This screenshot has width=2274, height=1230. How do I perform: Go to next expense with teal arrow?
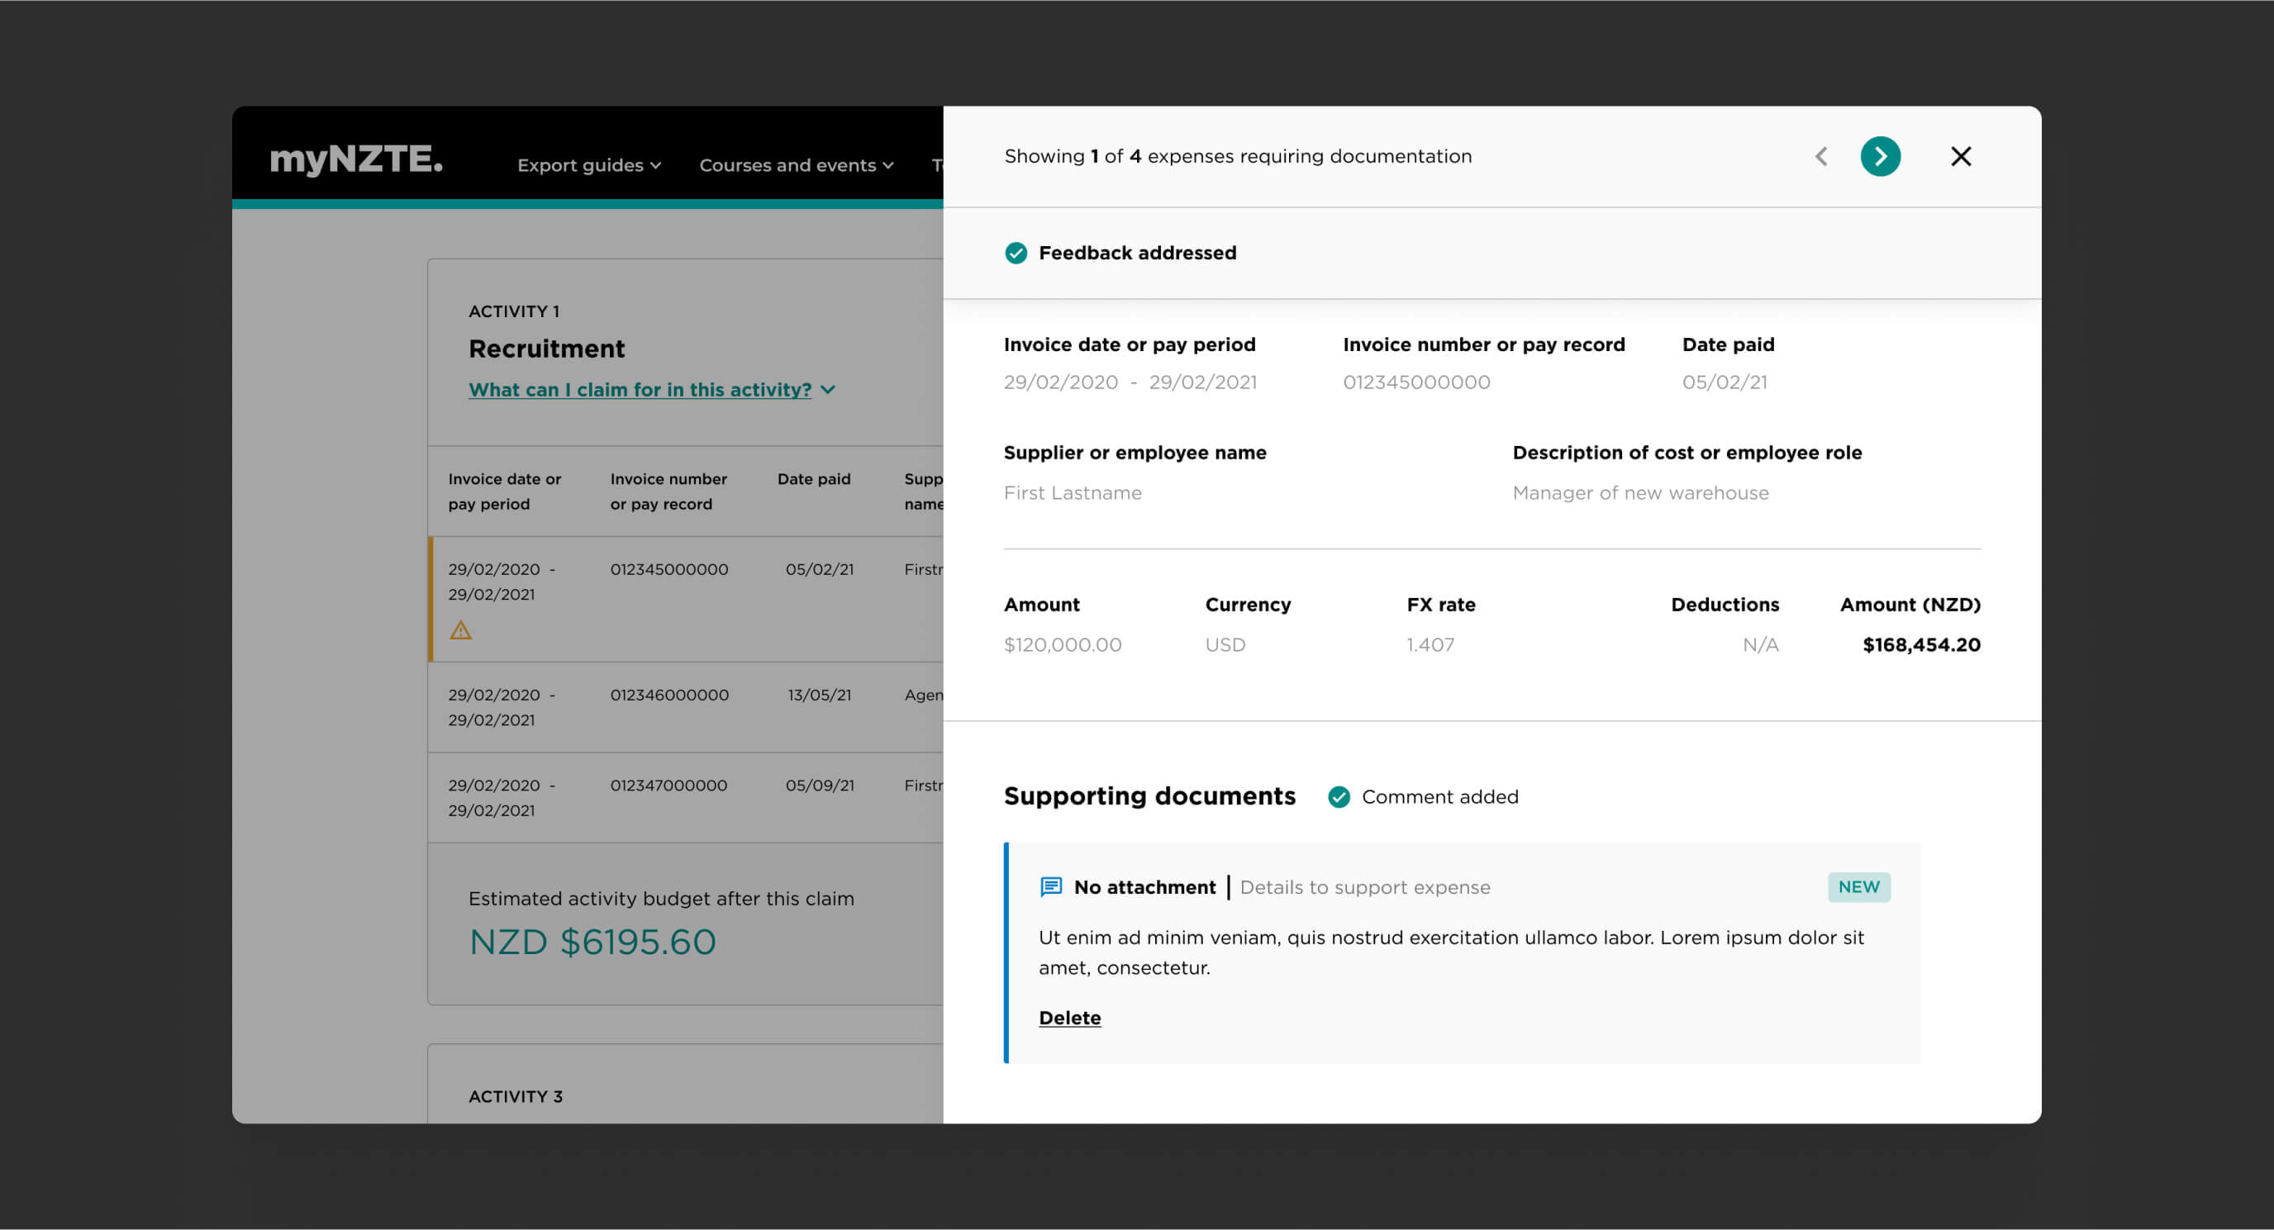tap(1881, 156)
